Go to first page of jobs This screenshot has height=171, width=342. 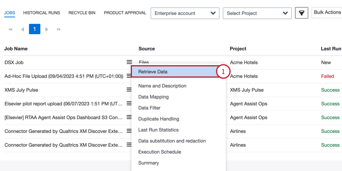(10, 29)
